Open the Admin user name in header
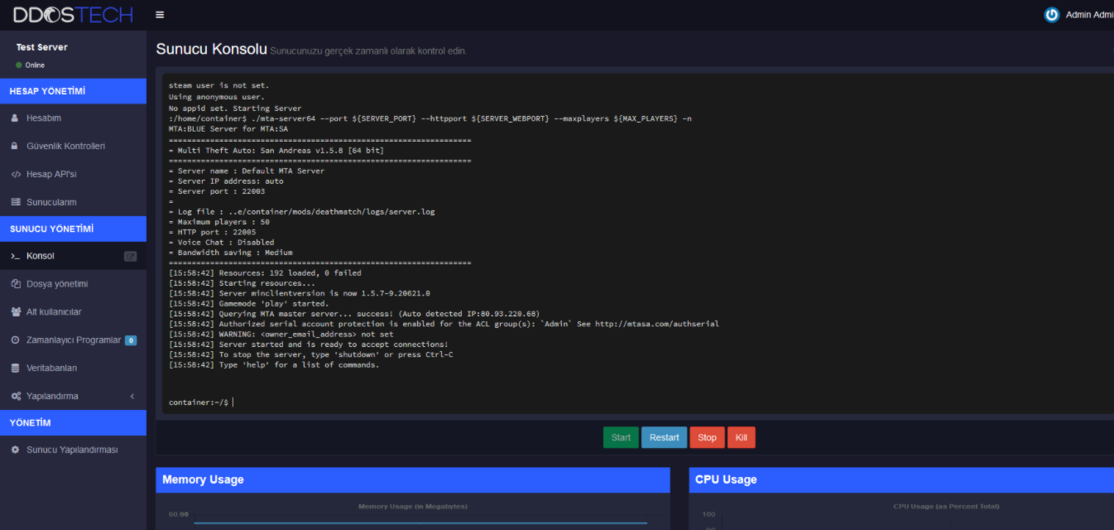Screen dimensions: 1114x530 pos(1089,15)
